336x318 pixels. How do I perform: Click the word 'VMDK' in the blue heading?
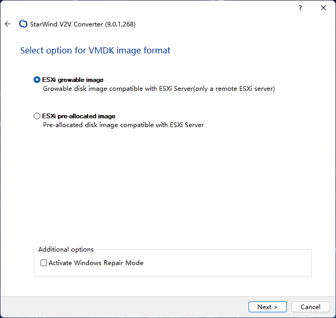click(x=101, y=51)
